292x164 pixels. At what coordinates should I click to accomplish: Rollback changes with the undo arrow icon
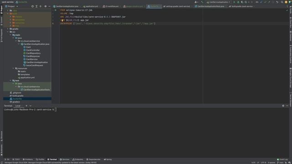(277, 2)
